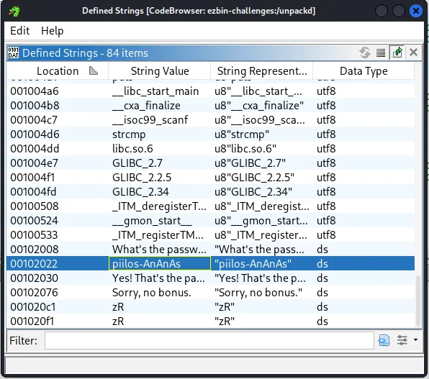Click the Ghidra dragon icon in title bar

pos(14,12)
